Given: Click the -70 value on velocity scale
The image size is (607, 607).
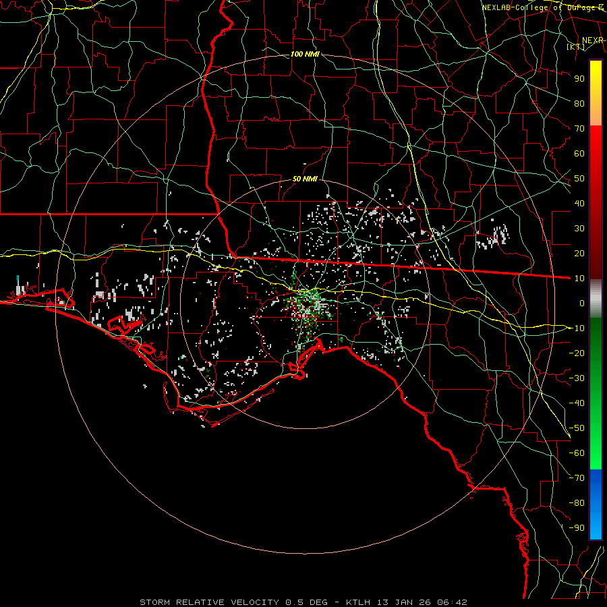Looking at the screenshot, I should click(577, 478).
